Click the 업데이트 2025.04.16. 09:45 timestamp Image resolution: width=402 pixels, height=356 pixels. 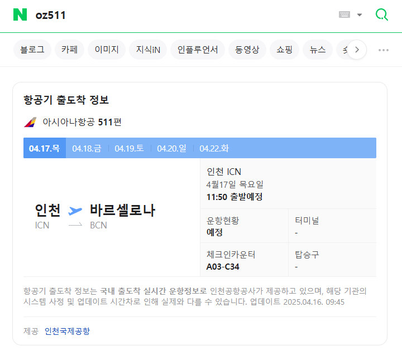pos(297,302)
